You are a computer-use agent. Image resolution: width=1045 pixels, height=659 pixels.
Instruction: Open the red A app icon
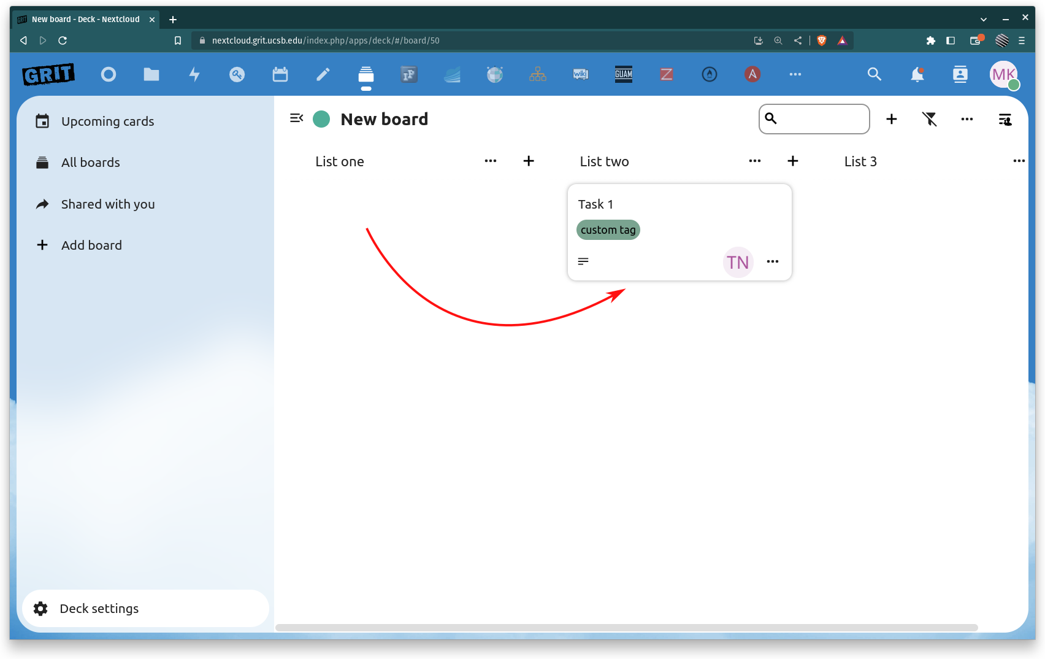pos(752,74)
